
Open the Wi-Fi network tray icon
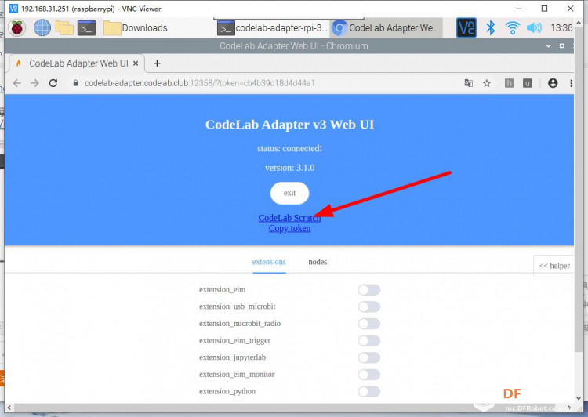512,27
